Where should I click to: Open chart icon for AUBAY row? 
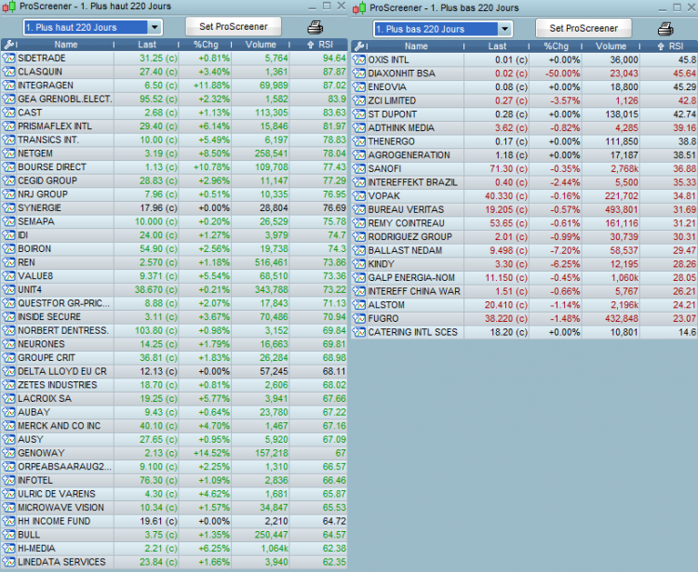pos(8,412)
